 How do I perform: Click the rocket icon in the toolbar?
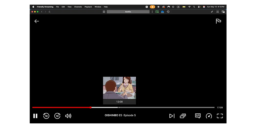click(x=212, y=12)
